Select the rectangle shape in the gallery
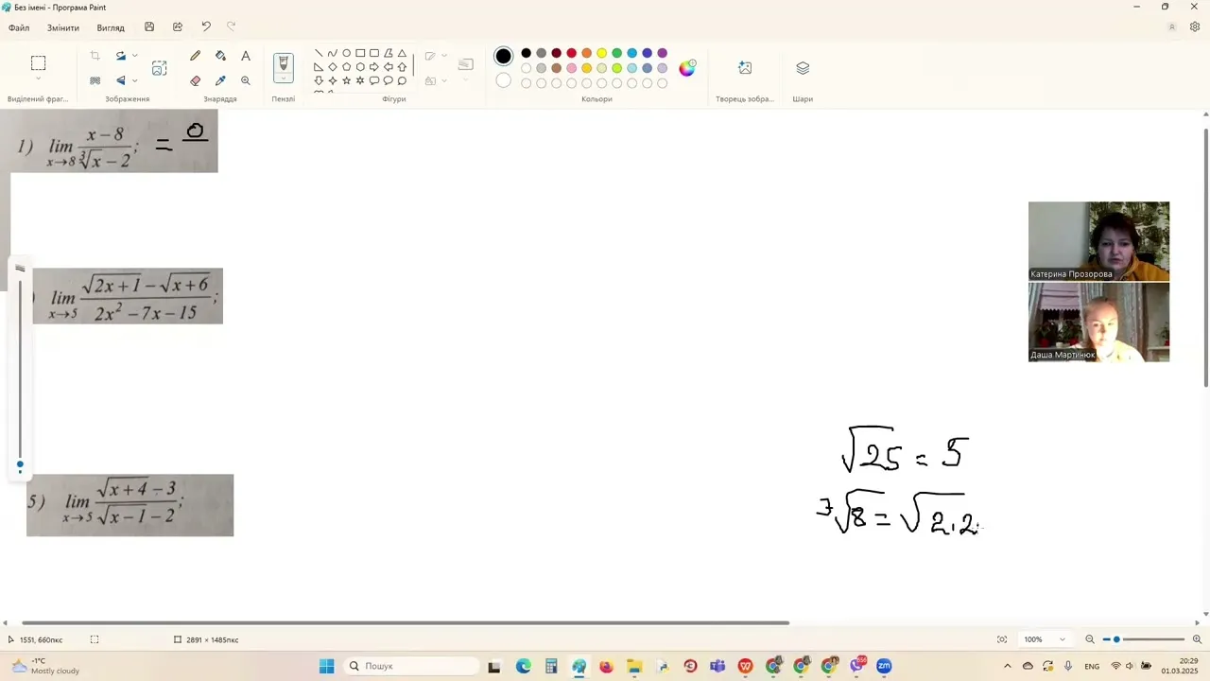1210x681 pixels. [360, 53]
